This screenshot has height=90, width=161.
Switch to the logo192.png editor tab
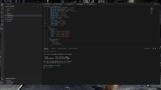point(48,4)
